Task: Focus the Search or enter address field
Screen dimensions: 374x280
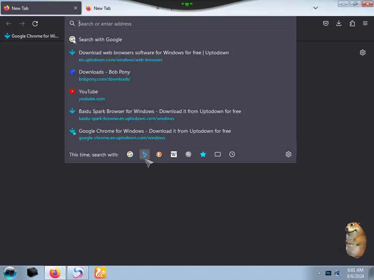Action: 180,24
